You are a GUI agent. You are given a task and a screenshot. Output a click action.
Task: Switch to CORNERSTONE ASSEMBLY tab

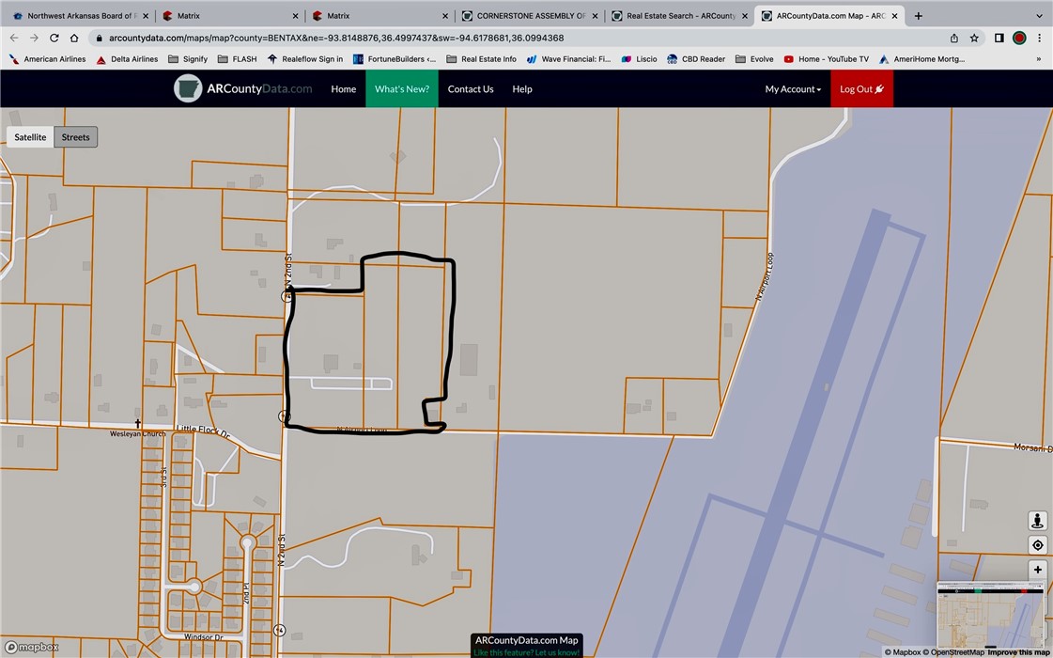(529, 16)
